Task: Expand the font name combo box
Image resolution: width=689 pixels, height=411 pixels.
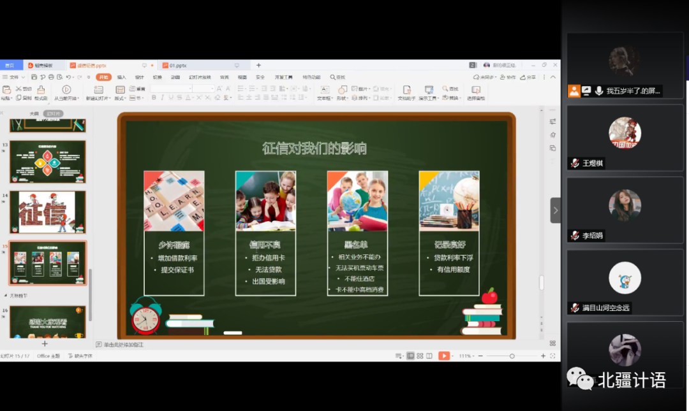Action: pos(189,89)
